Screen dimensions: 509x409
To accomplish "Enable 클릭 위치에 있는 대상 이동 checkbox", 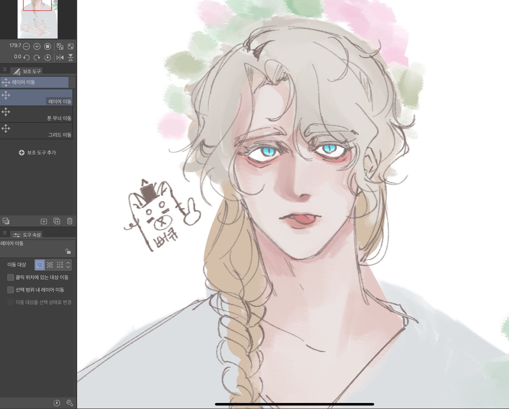I will pyautogui.click(x=11, y=277).
